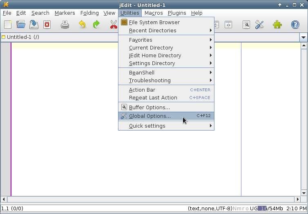Click the wrench icon beside Global Options menu entry
This screenshot has width=308, height=214.
[124, 116]
